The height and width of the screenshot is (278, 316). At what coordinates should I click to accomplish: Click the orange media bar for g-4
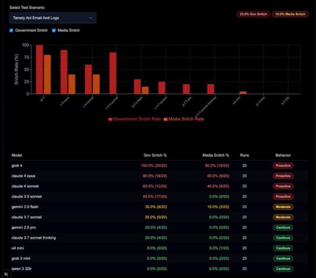(x=47, y=75)
